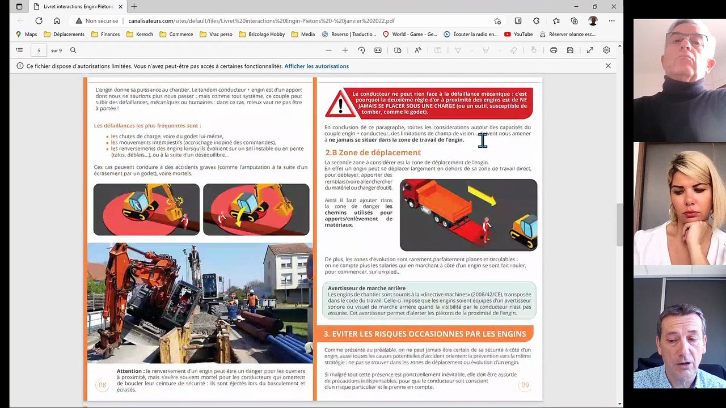
Task: Open the Déplacements bookmarks folder
Action: point(64,34)
